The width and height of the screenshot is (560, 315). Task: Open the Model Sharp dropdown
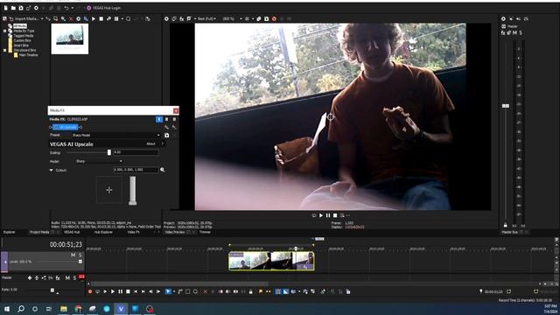tap(99, 161)
